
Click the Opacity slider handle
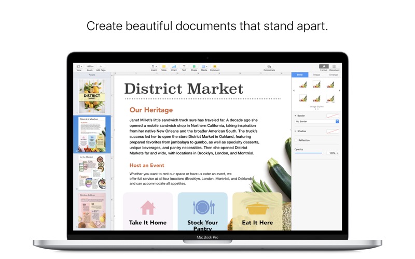point(322,153)
